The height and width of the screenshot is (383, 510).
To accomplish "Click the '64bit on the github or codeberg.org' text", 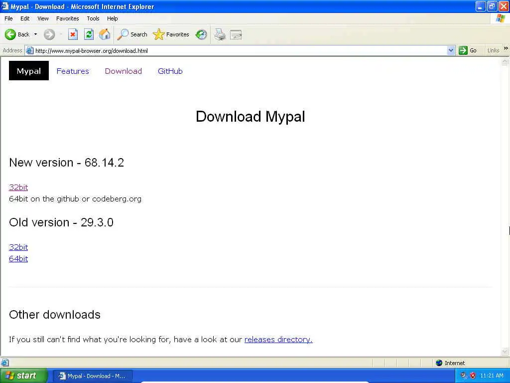I will [75, 198].
